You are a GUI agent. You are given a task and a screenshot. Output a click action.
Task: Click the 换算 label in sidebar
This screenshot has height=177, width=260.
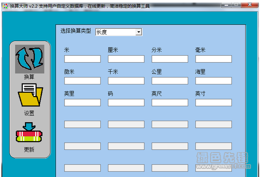click(29, 77)
